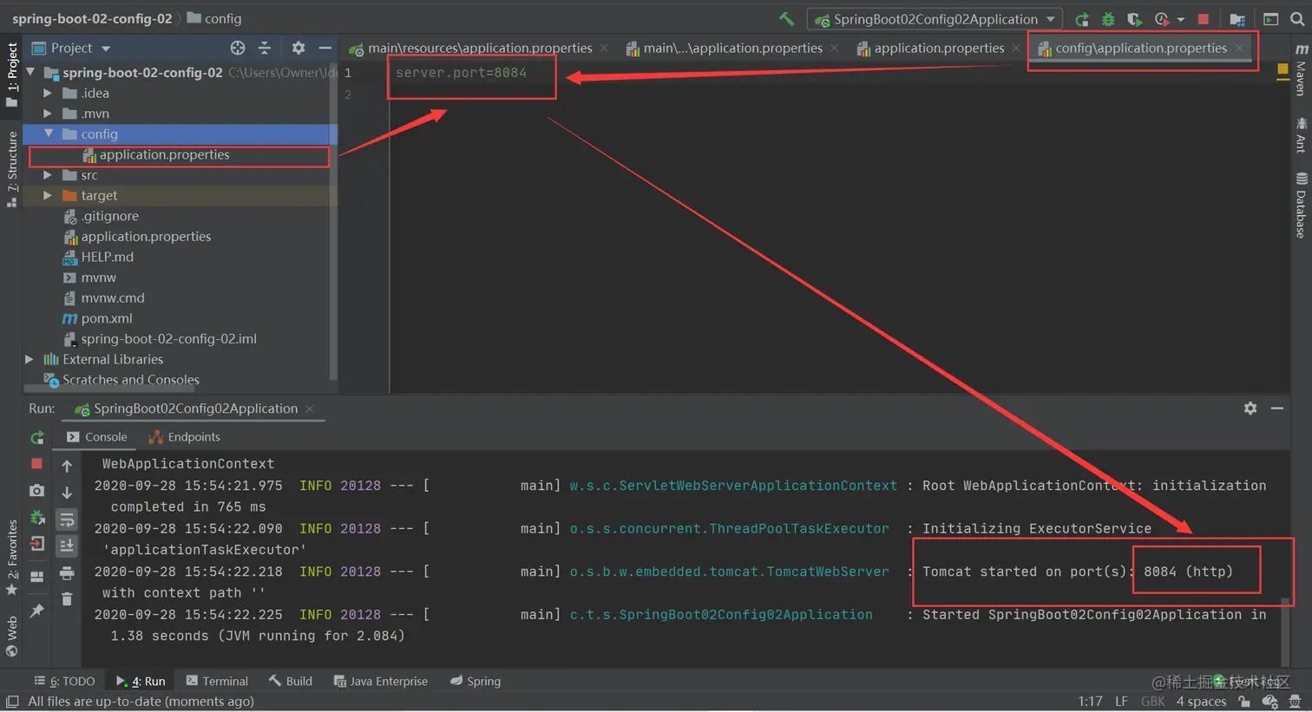Open the Build tool window

pyautogui.click(x=291, y=681)
